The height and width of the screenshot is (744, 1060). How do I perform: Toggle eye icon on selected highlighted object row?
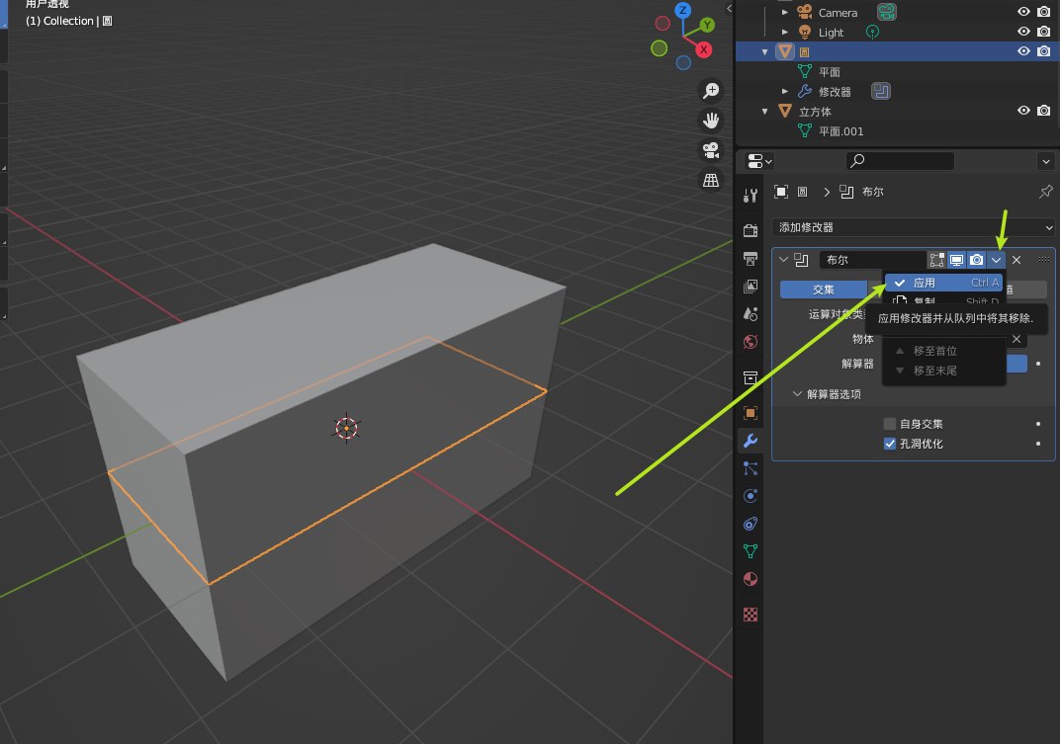click(x=1023, y=50)
